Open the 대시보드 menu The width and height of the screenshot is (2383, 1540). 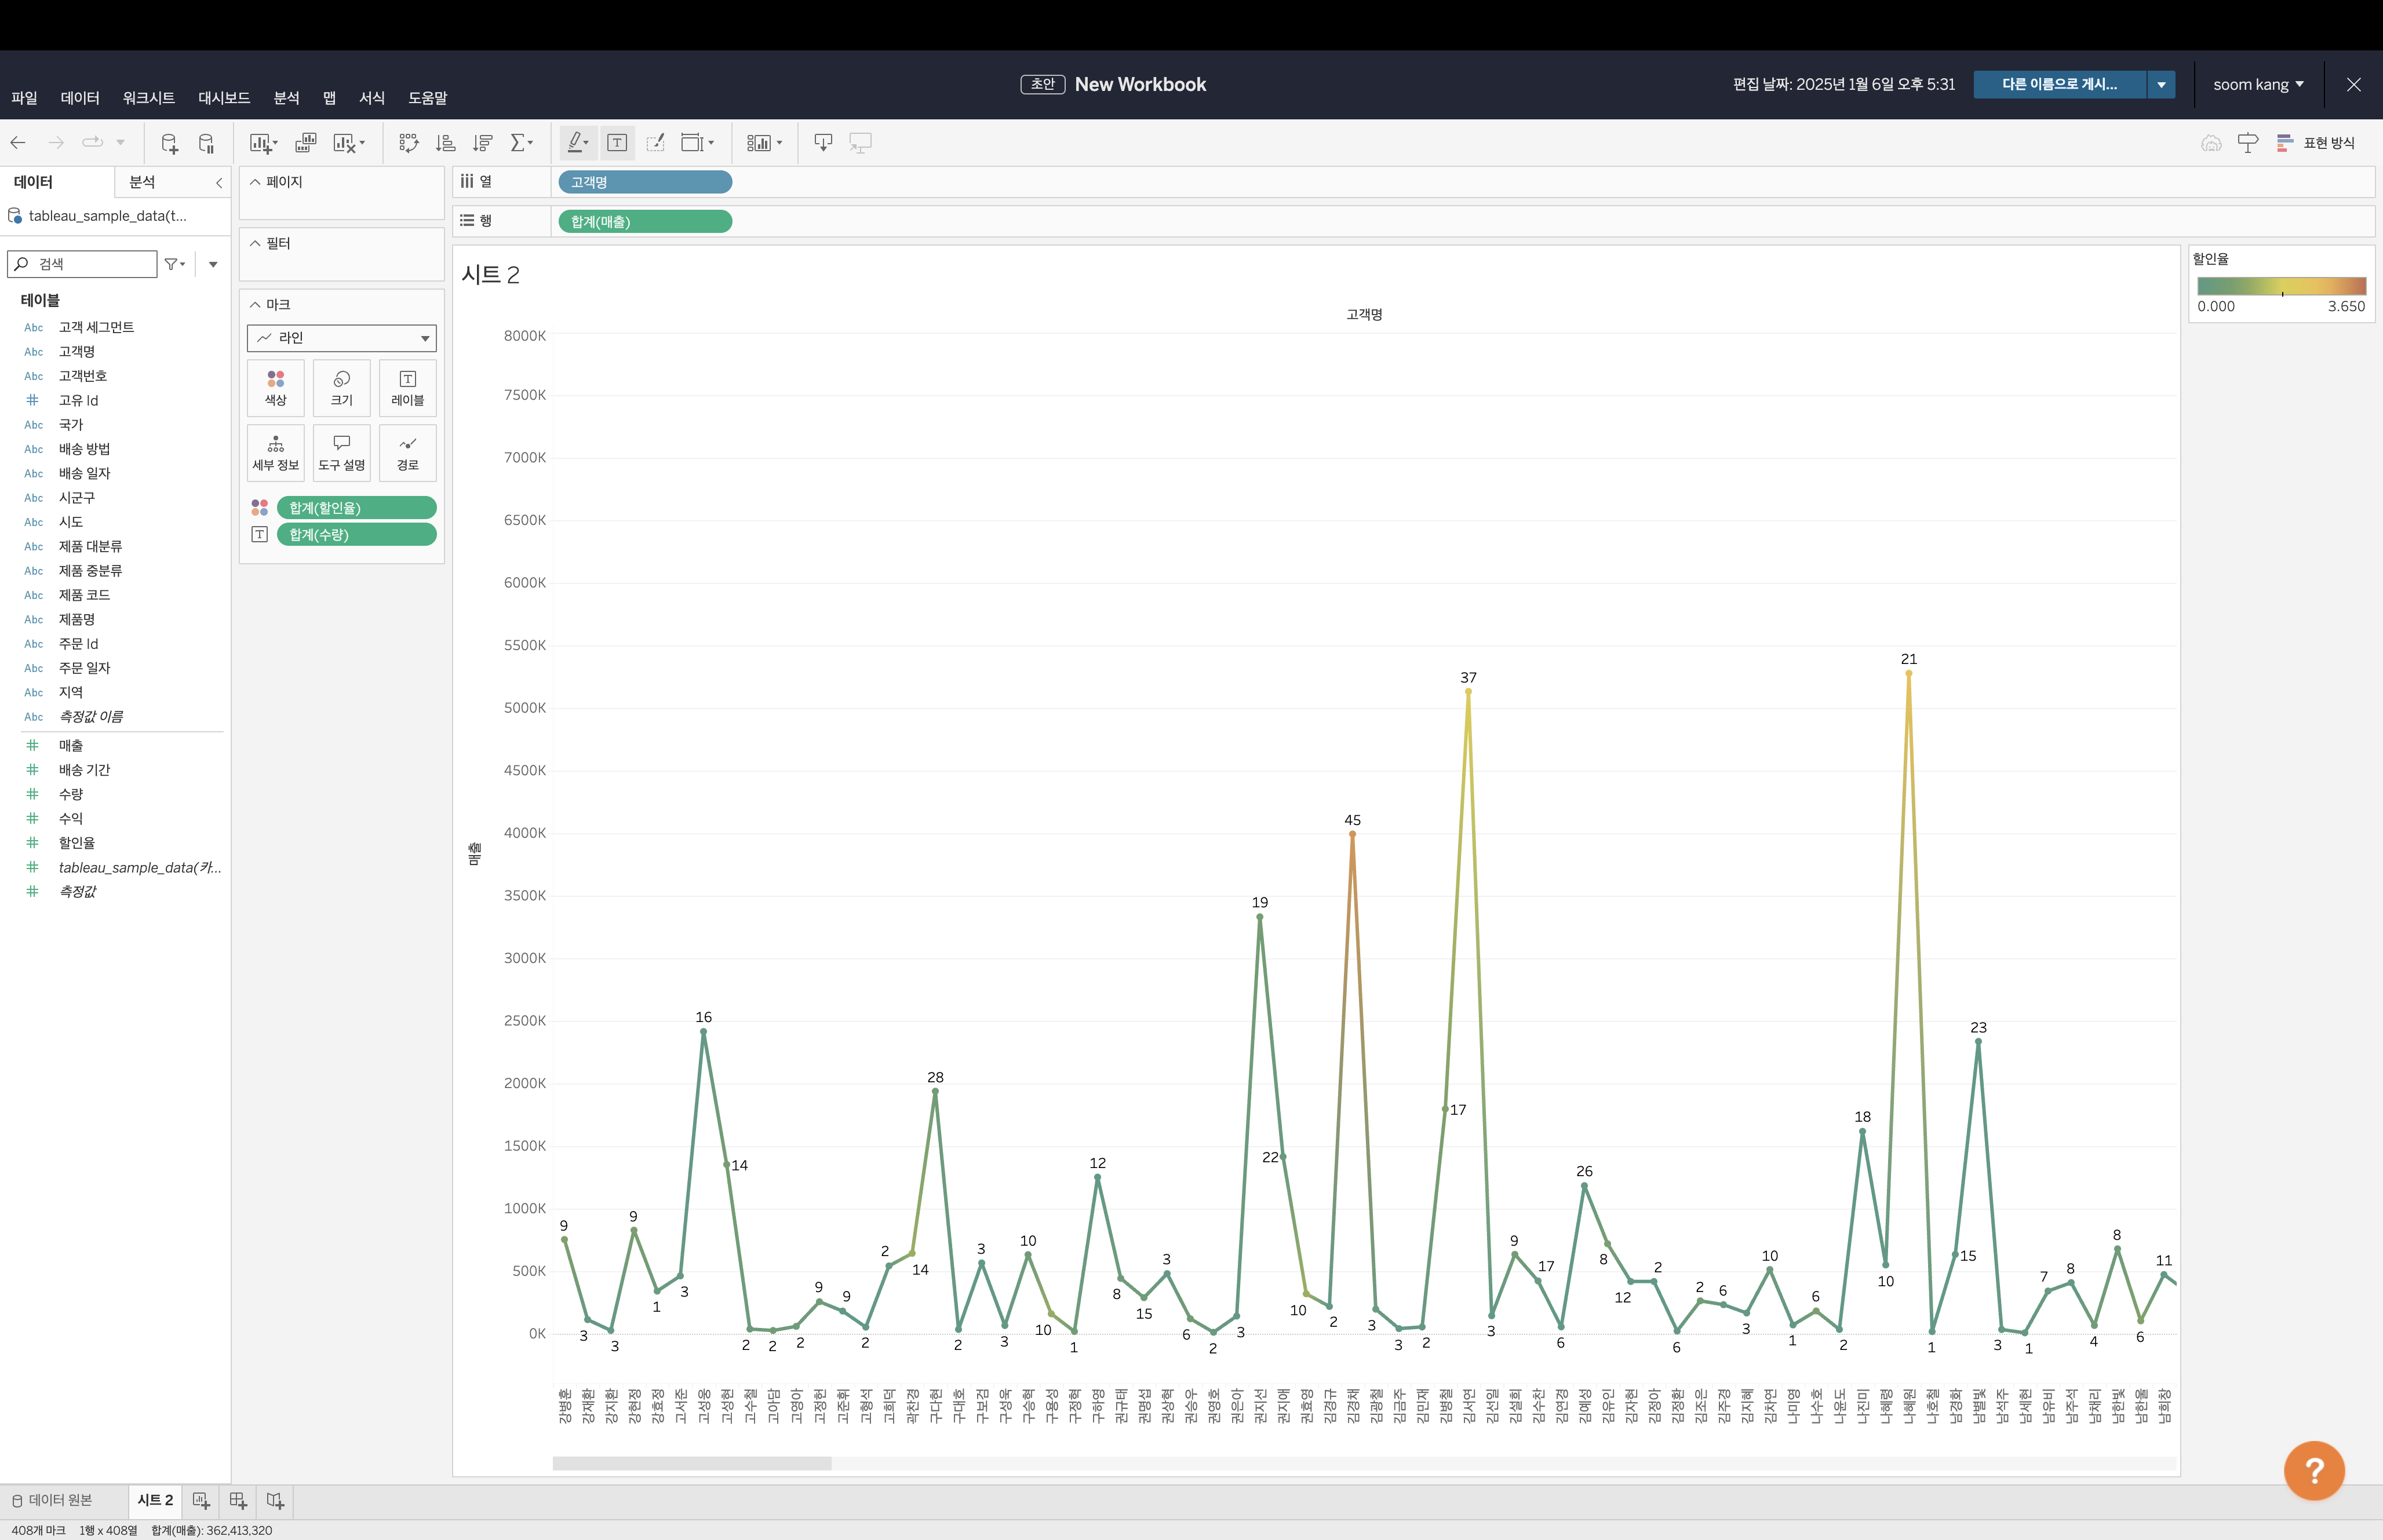pyautogui.click(x=224, y=98)
